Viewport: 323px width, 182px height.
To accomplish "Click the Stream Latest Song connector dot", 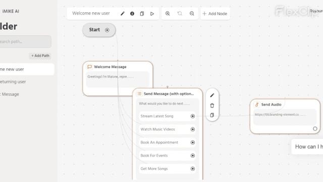I will pos(193,116).
